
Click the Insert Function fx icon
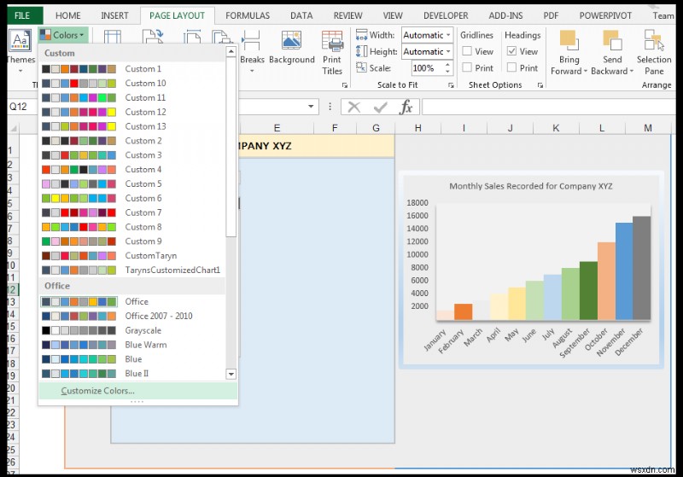[x=406, y=107]
